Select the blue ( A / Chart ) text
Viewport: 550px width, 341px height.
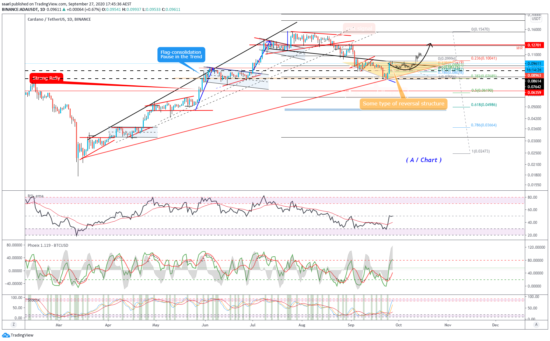pos(424,160)
